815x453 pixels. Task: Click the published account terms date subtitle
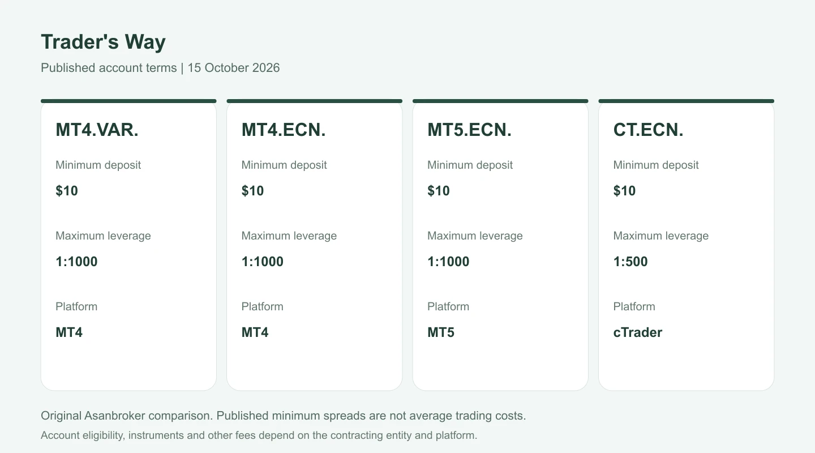point(160,68)
